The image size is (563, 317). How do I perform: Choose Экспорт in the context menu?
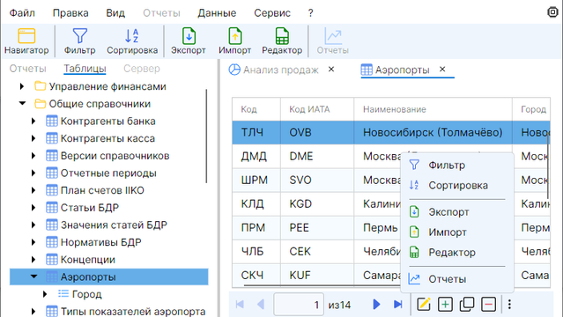point(448,212)
